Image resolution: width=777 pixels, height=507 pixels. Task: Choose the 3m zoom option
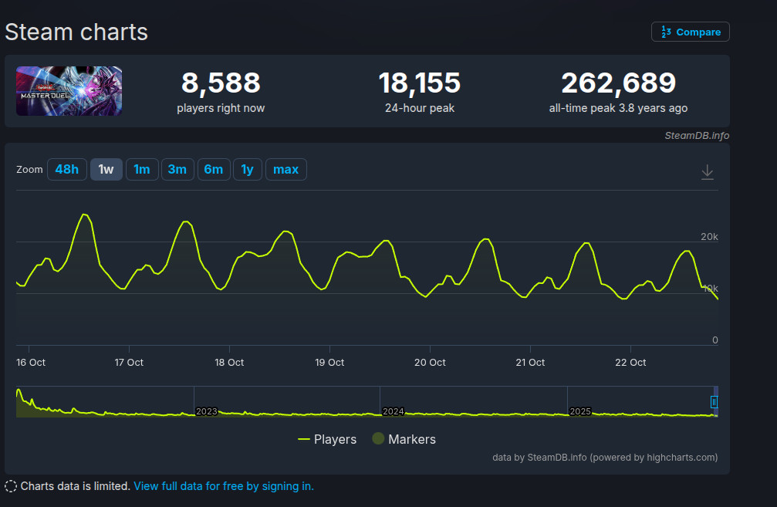177,170
